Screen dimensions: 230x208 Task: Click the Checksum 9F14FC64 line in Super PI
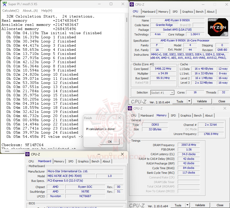(23, 145)
